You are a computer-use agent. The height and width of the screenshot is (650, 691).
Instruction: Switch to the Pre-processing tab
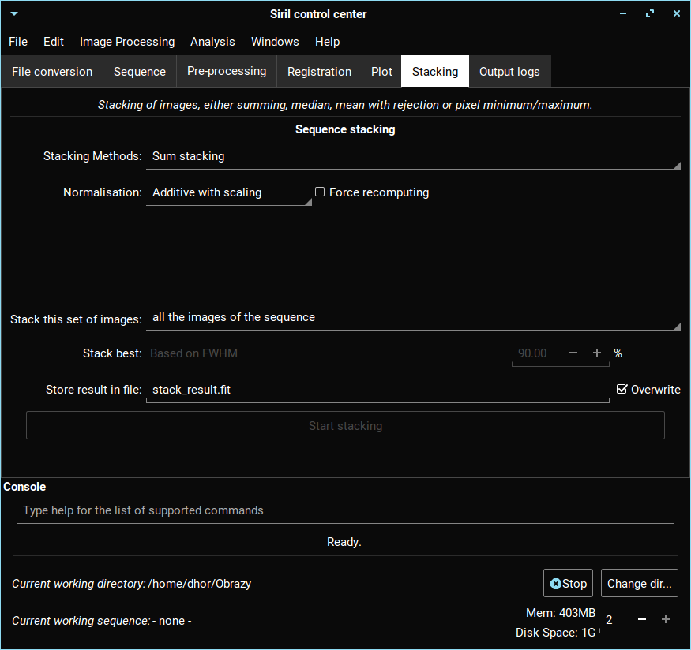click(227, 71)
